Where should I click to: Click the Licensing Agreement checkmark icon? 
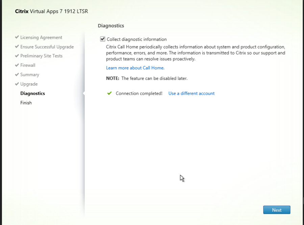pos(17,37)
